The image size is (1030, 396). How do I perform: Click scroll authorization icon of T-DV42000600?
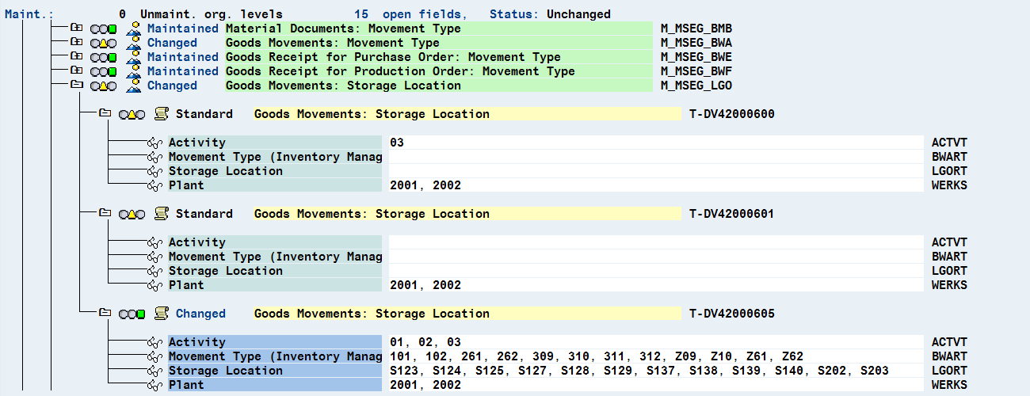tap(161, 114)
